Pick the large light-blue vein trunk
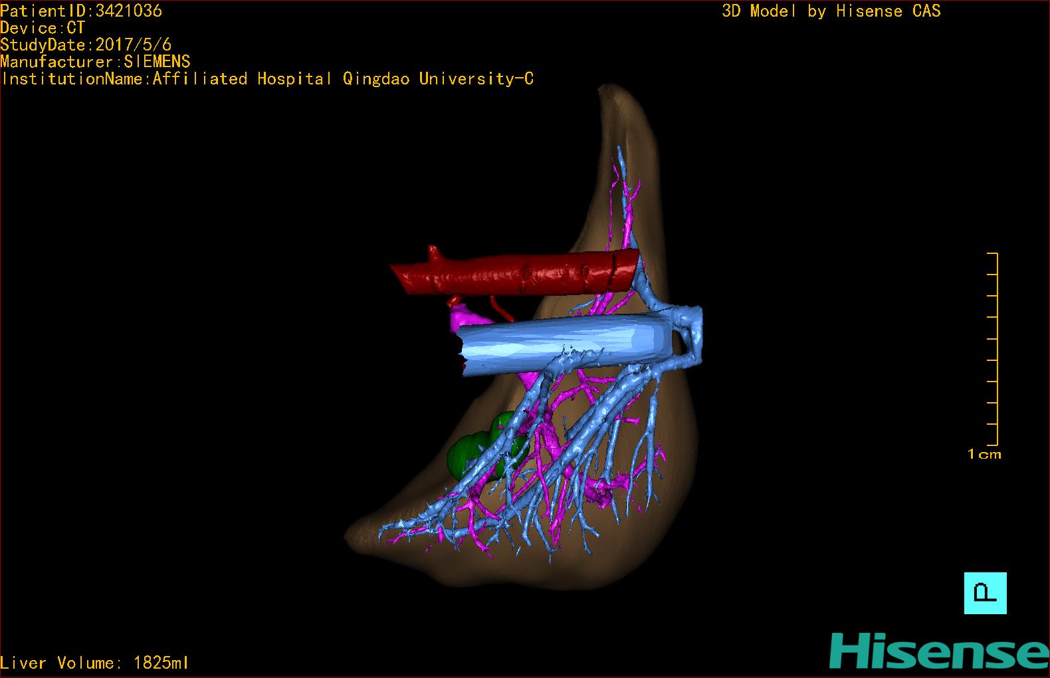1050x678 pixels. click(565, 344)
